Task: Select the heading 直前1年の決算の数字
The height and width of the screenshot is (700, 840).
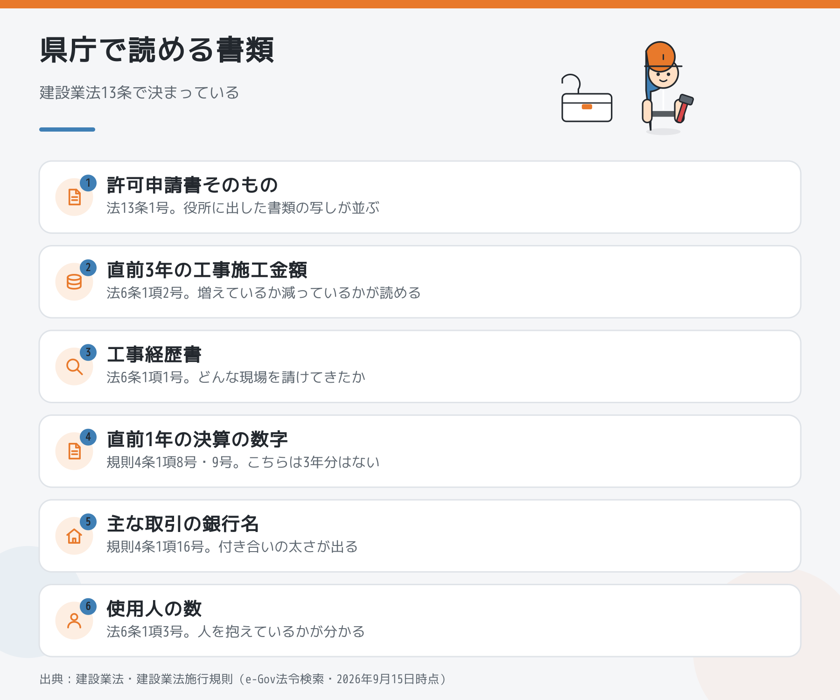Action: tap(197, 440)
